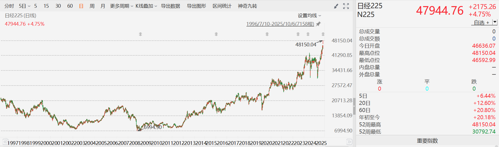Click the pin icon beside the date range
This screenshot has height=147, width=499.
pos(318,24)
